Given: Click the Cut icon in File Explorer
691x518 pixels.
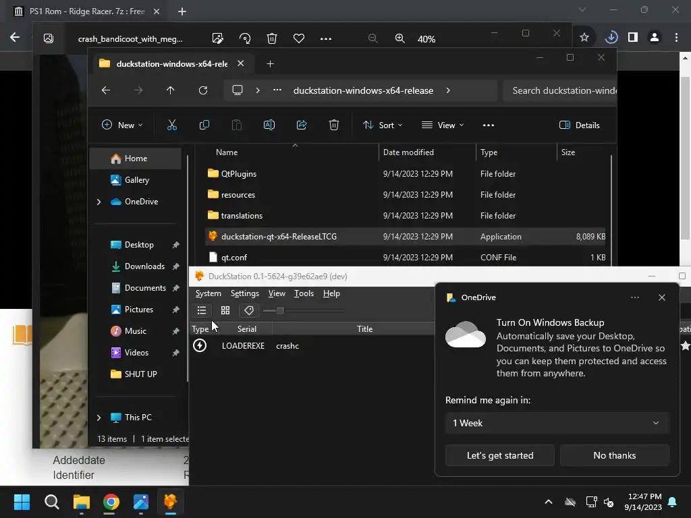Looking at the screenshot, I should coord(172,125).
